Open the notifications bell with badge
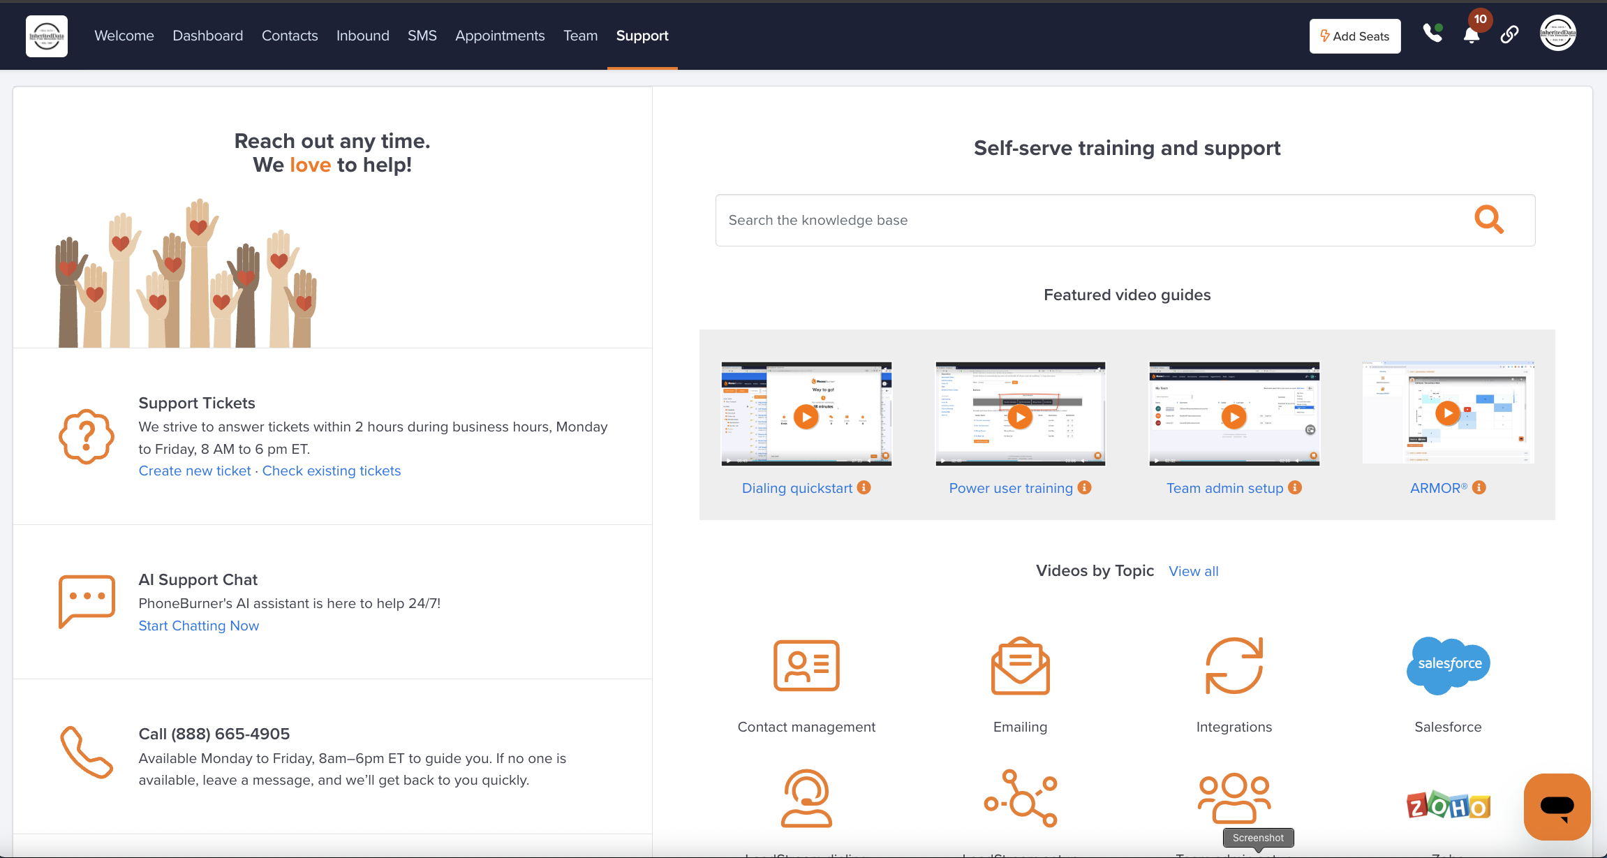The image size is (1607, 858). pyautogui.click(x=1472, y=35)
